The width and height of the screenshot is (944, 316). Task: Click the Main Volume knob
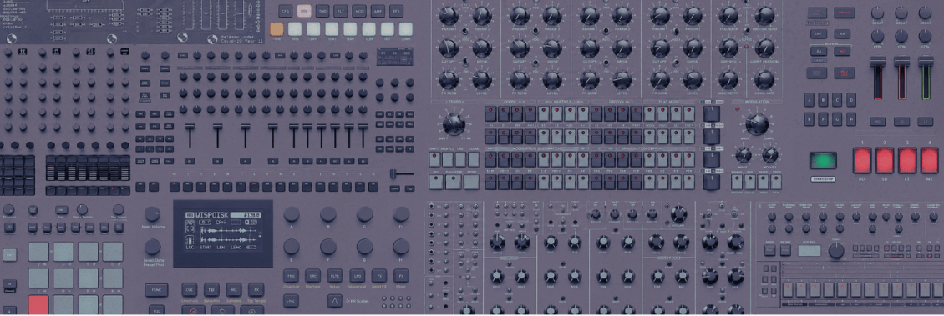click(152, 214)
